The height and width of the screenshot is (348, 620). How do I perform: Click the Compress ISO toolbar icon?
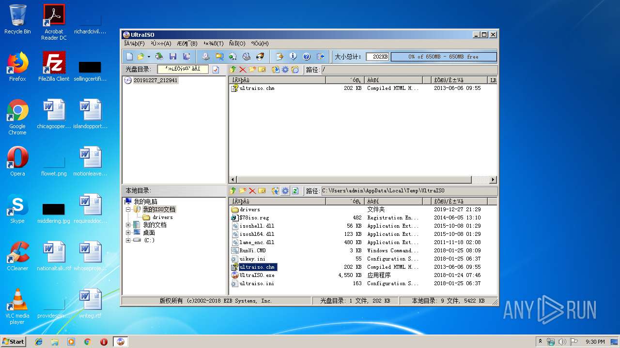coord(219,57)
